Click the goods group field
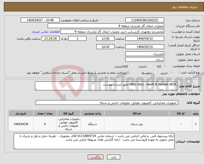 pos(107,102)
